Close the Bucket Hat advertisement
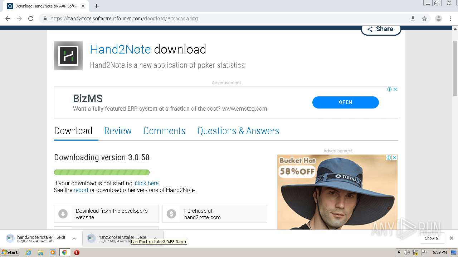 [x=394, y=157]
